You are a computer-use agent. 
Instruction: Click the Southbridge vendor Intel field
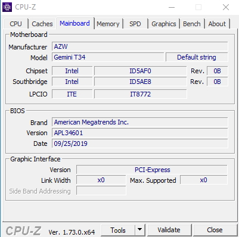pos(72,82)
